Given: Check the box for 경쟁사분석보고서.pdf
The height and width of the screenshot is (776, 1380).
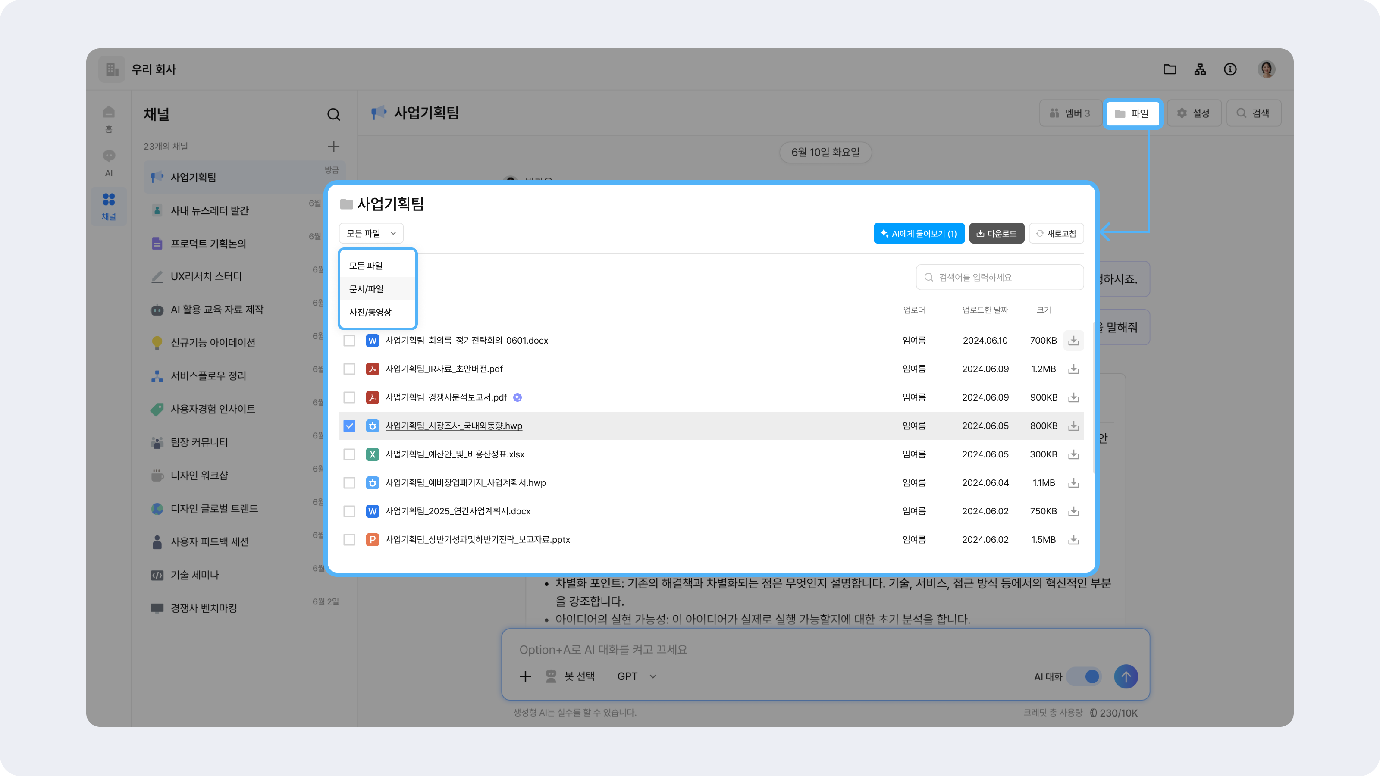Looking at the screenshot, I should (x=349, y=397).
